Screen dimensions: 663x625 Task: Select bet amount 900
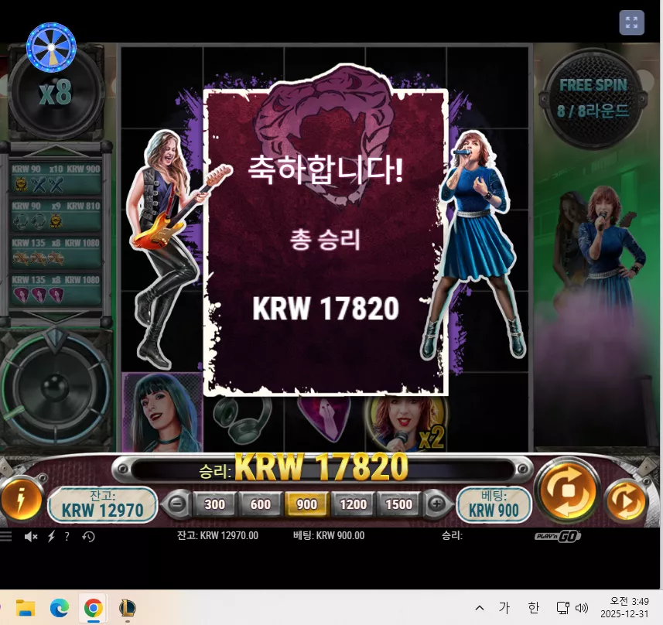[306, 504]
